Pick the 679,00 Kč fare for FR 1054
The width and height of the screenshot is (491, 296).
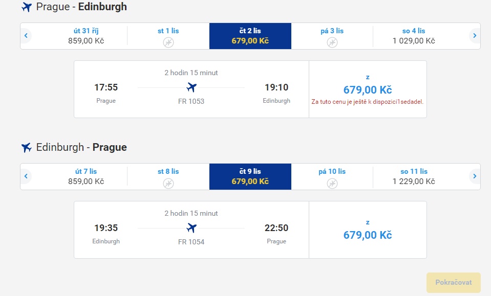click(368, 230)
